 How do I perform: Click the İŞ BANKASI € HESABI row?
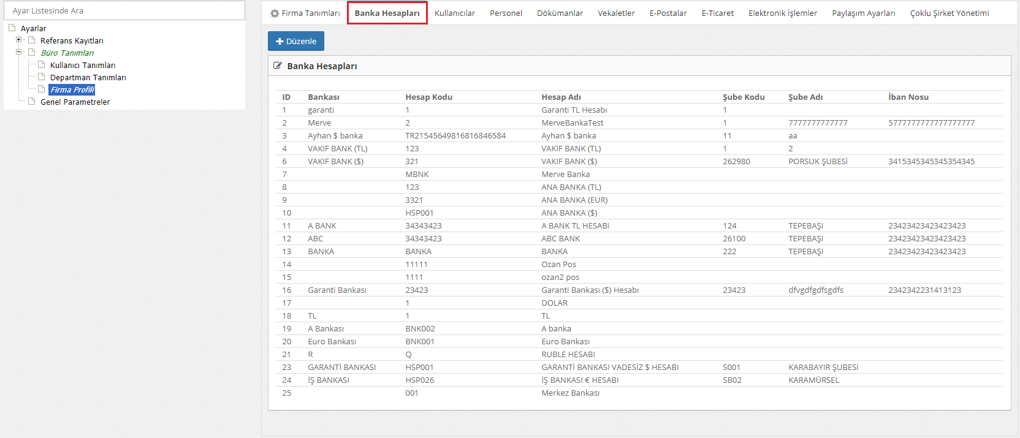pos(579,380)
